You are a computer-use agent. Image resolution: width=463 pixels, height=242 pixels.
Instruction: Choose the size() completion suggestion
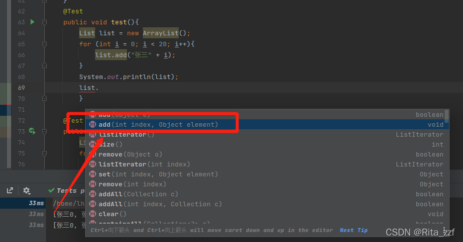click(267, 145)
